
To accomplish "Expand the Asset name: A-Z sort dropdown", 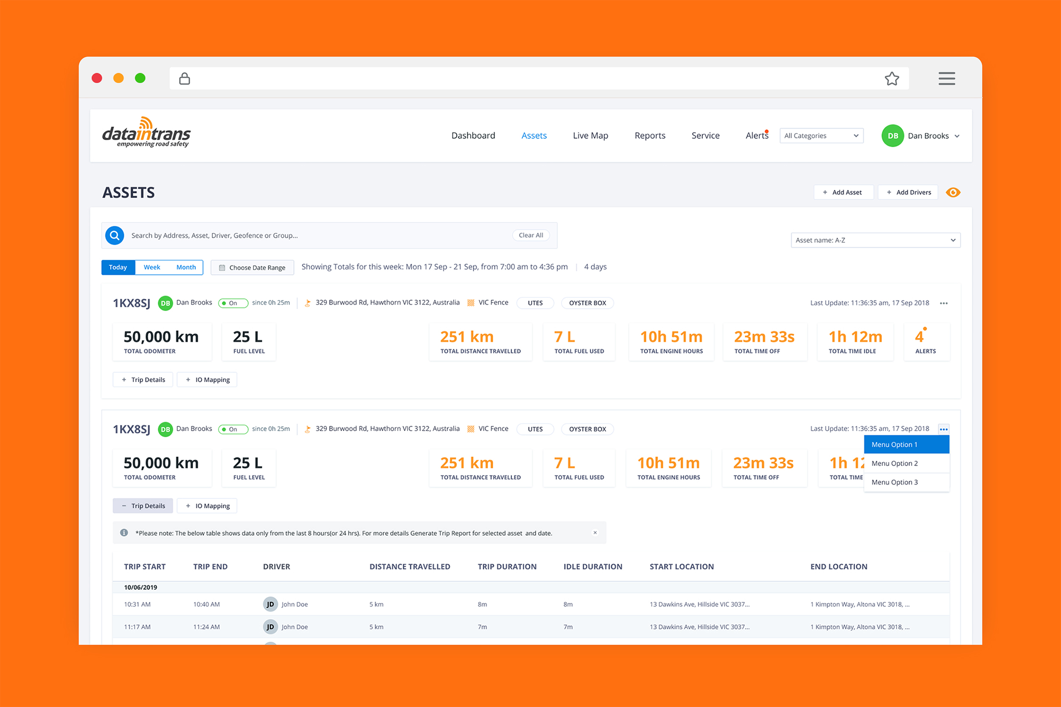I will click(875, 240).
